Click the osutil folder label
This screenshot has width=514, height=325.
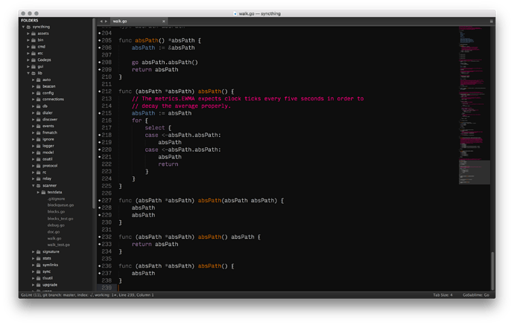click(x=47, y=159)
